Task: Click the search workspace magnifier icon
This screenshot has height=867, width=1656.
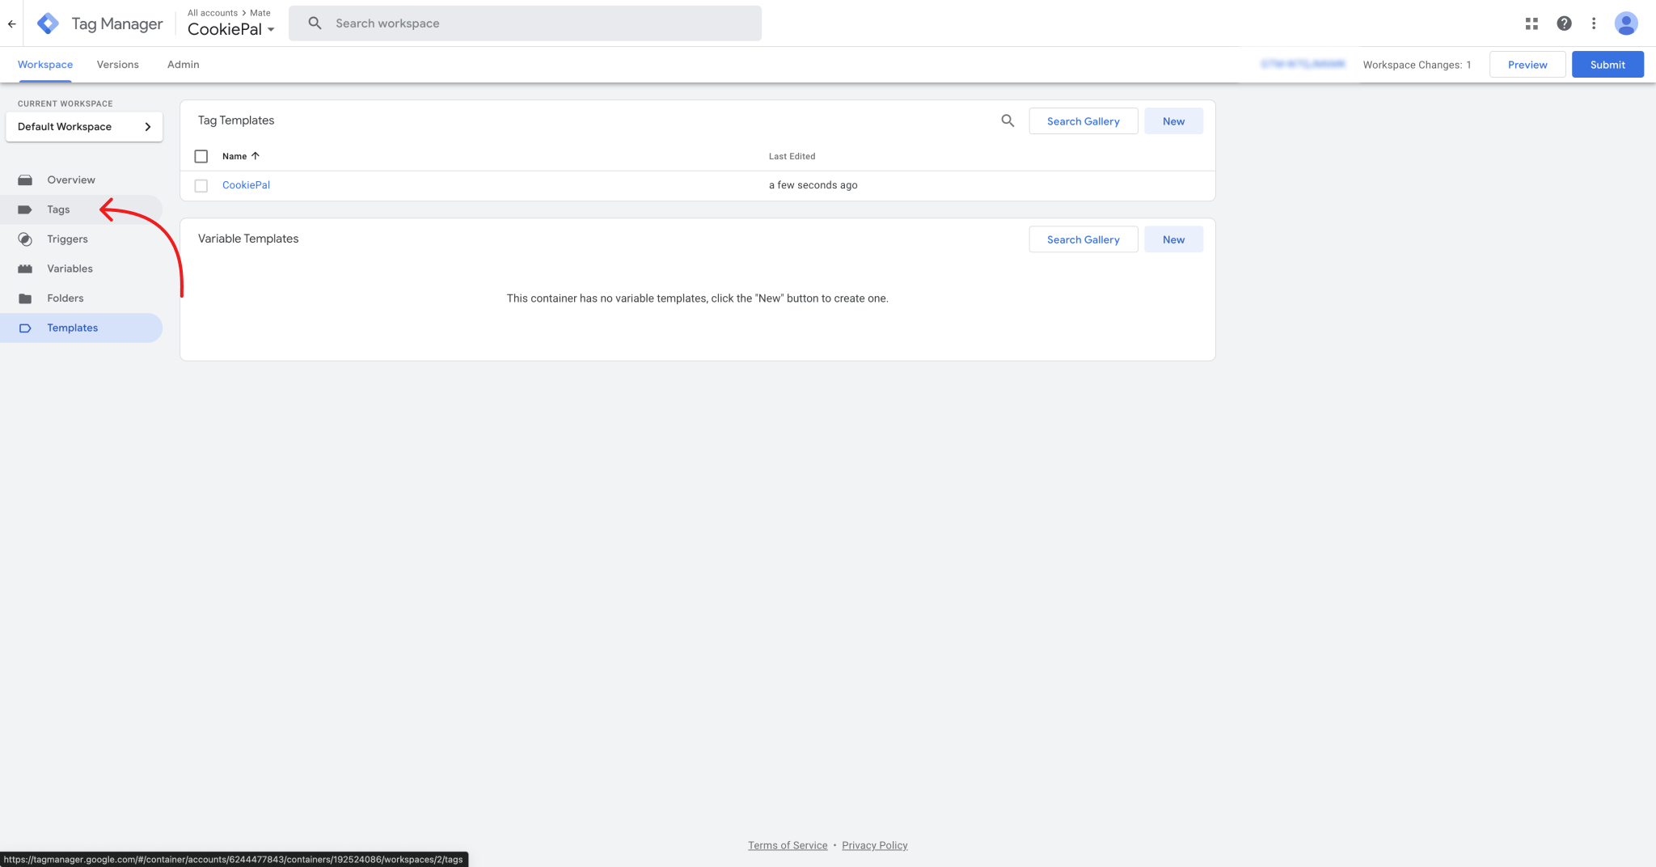Action: (315, 23)
